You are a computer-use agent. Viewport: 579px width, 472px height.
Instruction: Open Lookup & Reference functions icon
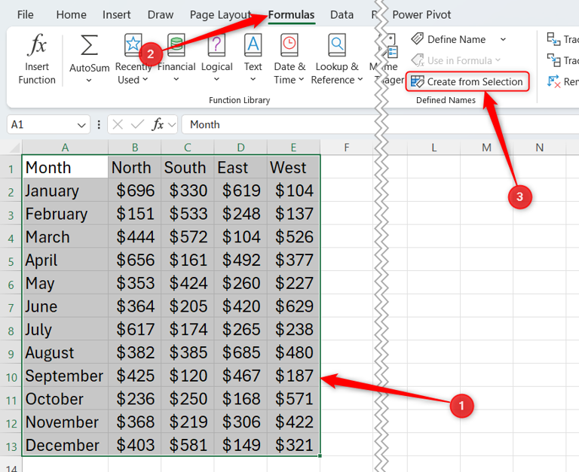337,45
